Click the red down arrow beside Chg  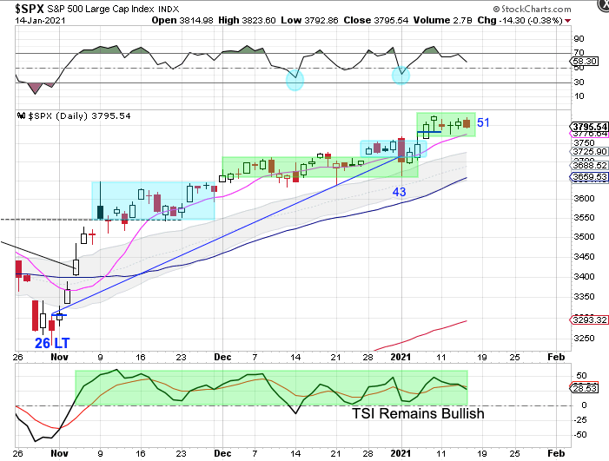click(568, 19)
